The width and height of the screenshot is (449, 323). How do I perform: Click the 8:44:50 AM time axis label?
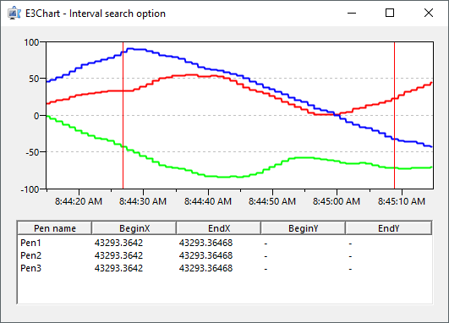pyautogui.click(x=272, y=201)
